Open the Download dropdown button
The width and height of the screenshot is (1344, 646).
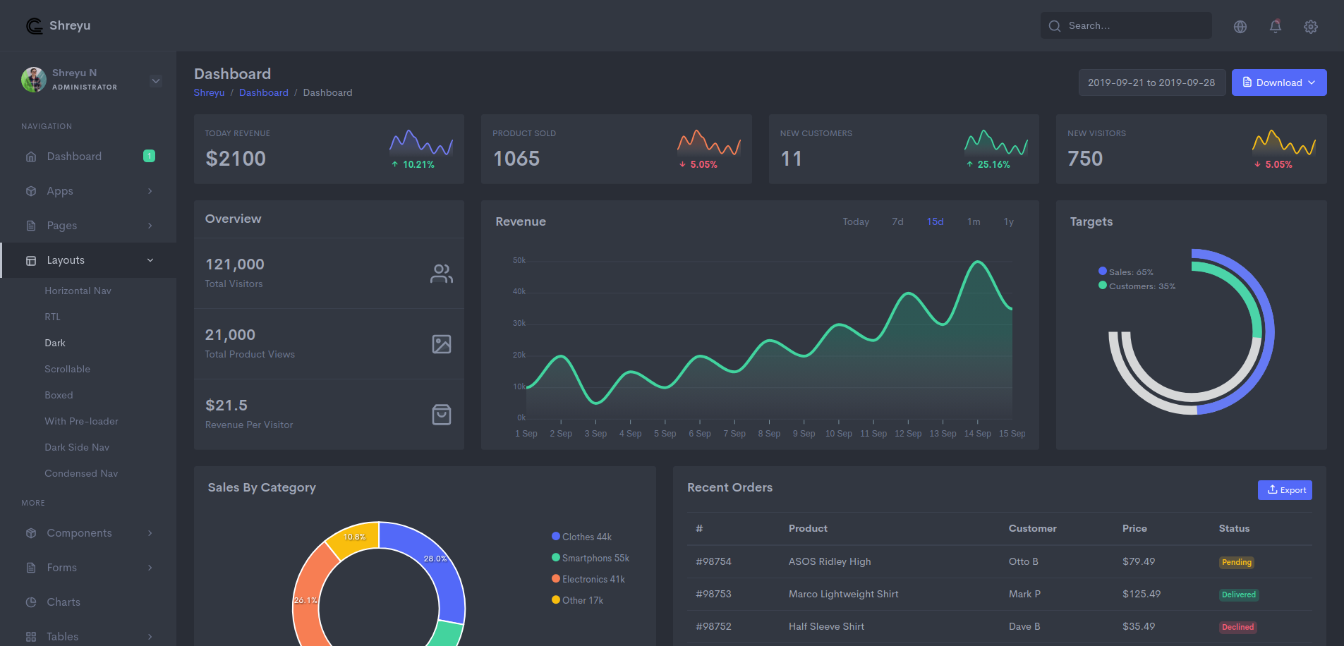click(1279, 83)
